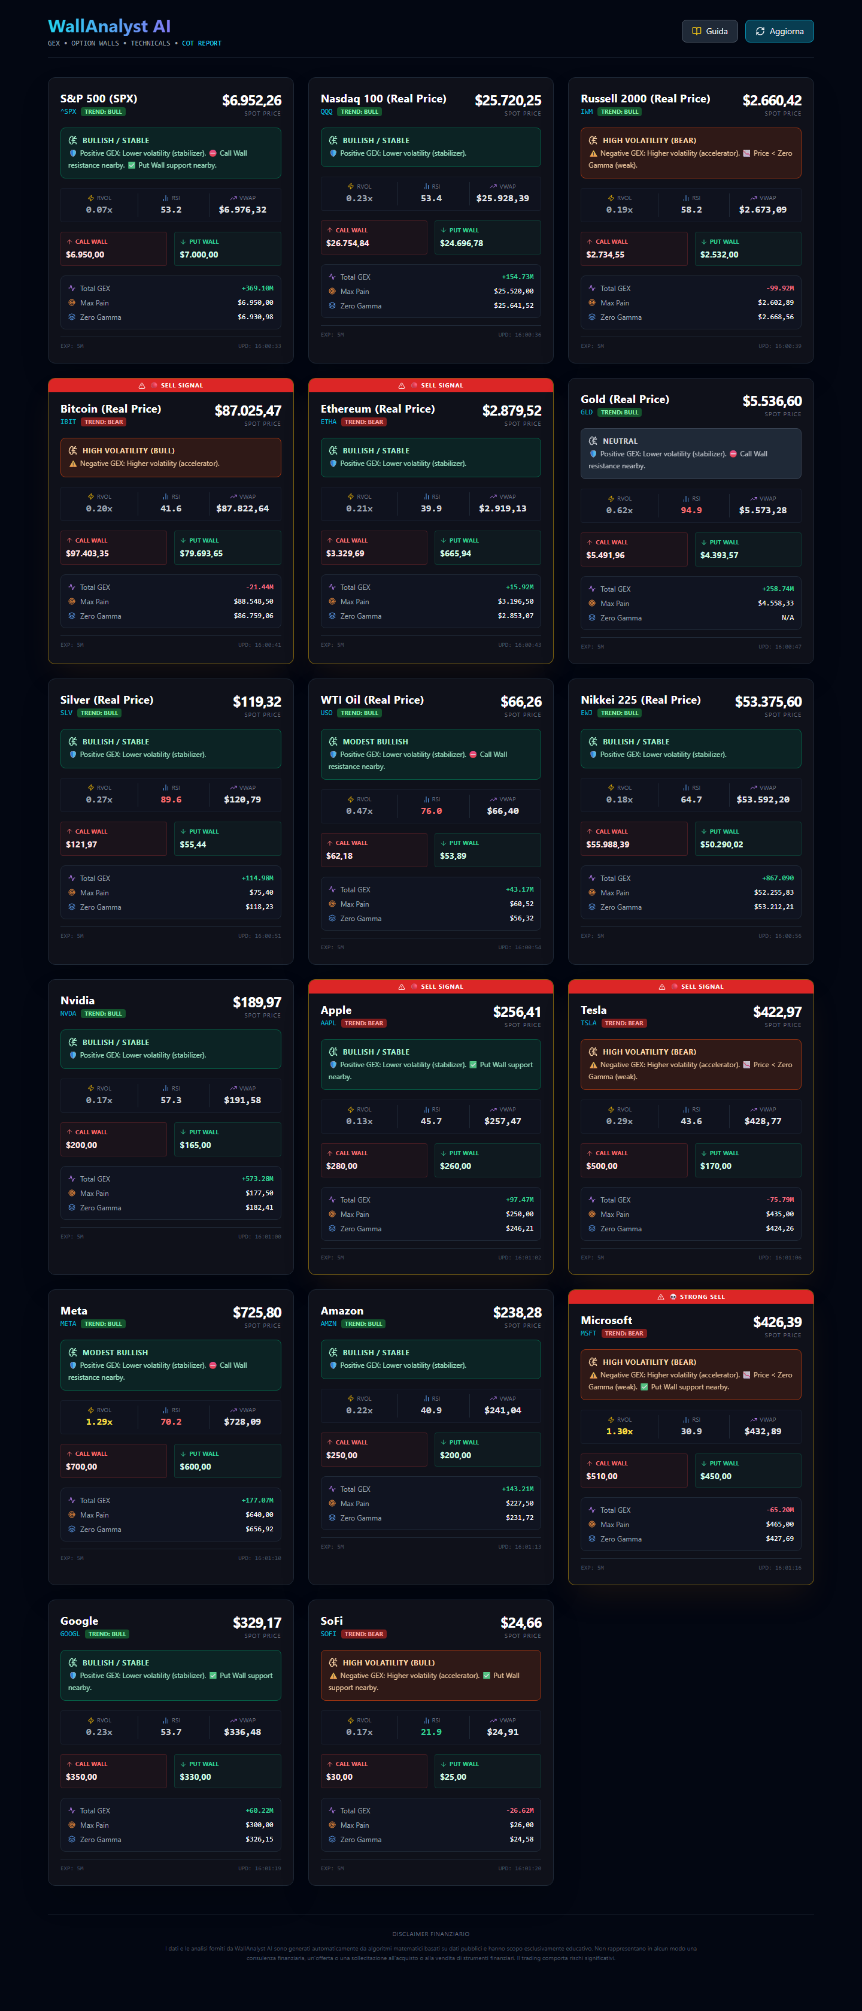Click the RSI chart icon in Gold card

(x=685, y=499)
